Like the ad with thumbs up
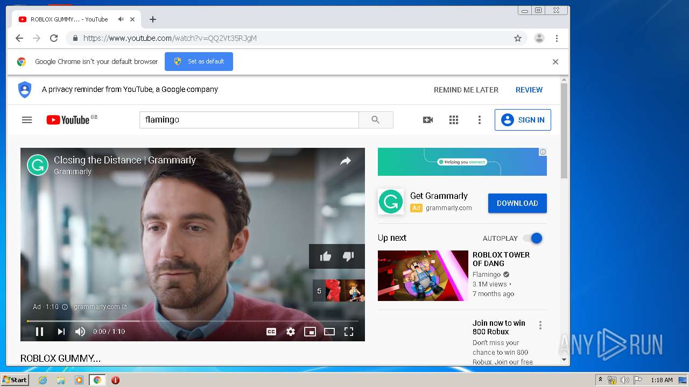Viewport: 689px width, 387px height. [326, 256]
